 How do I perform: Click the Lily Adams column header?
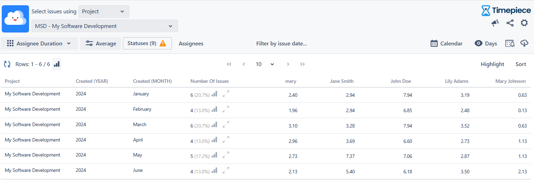(x=457, y=81)
